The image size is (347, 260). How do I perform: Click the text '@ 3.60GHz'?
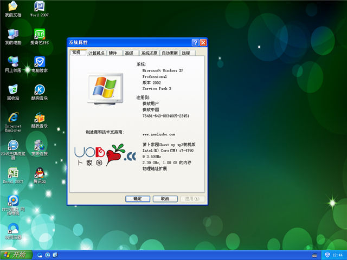pos(152,157)
